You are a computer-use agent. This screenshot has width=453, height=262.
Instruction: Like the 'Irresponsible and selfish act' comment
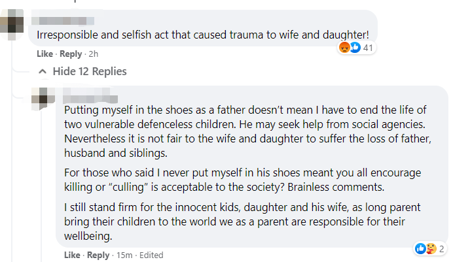pyautogui.click(x=45, y=54)
